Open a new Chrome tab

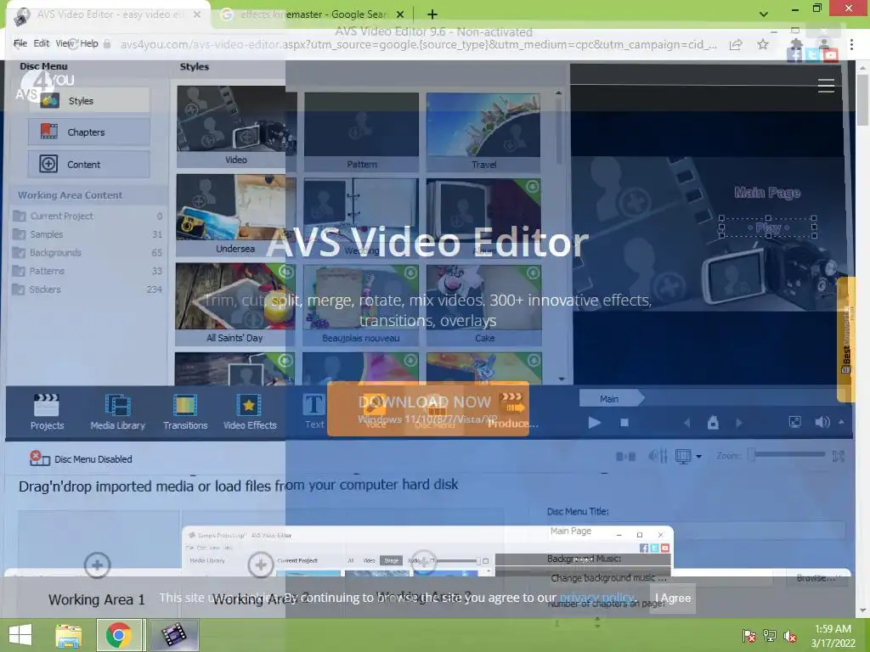point(432,15)
